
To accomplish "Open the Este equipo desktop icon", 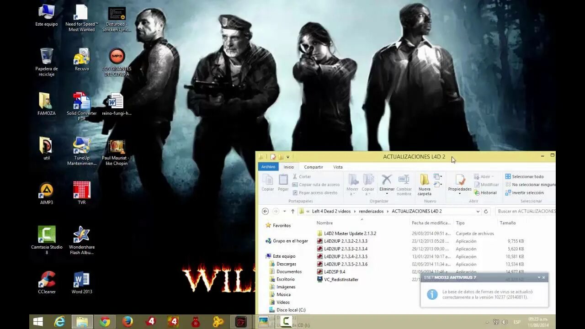I will 46,15.
